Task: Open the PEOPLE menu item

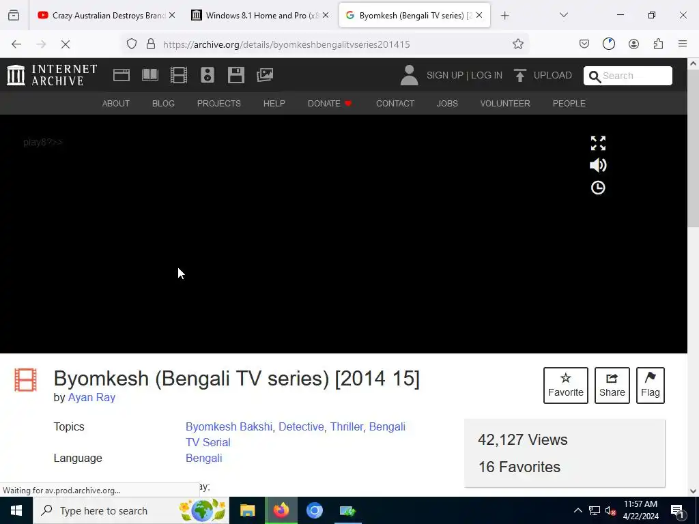Action: coord(569,104)
